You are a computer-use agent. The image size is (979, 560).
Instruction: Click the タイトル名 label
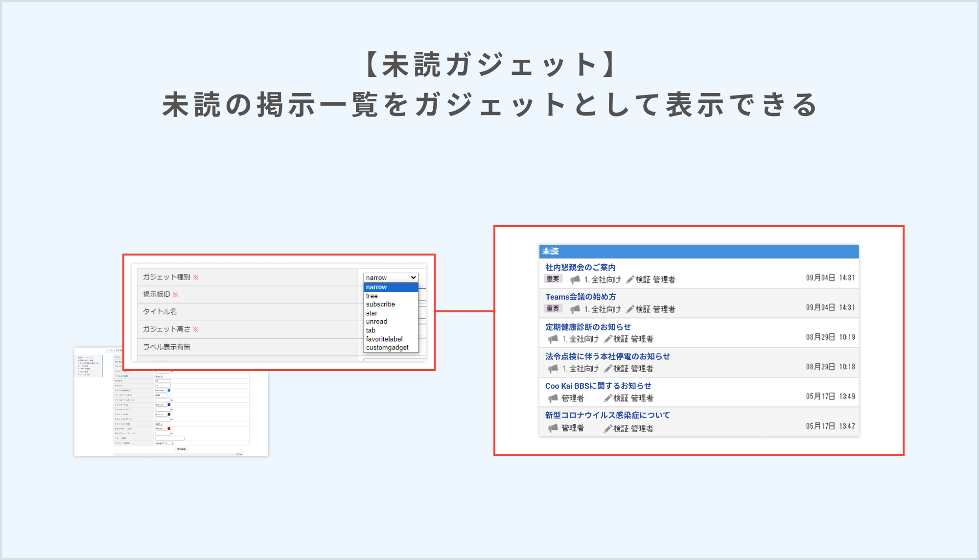point(160,311)
